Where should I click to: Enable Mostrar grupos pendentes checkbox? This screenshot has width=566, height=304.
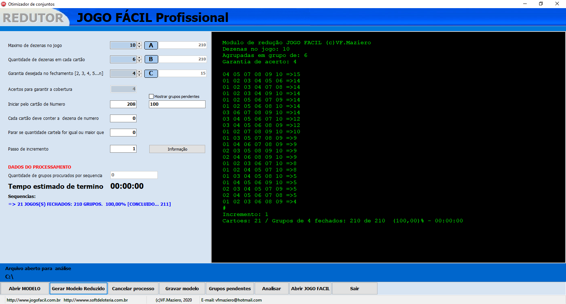151,97
